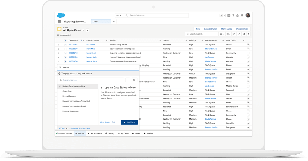Open the Macros utility bar tab
The height and width of the screenshot is (161, 308).
click(80, 133)
